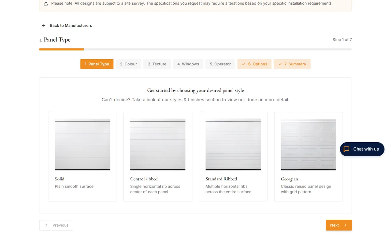
Task: Open the Chat with us widget
Action: [362, 149]
